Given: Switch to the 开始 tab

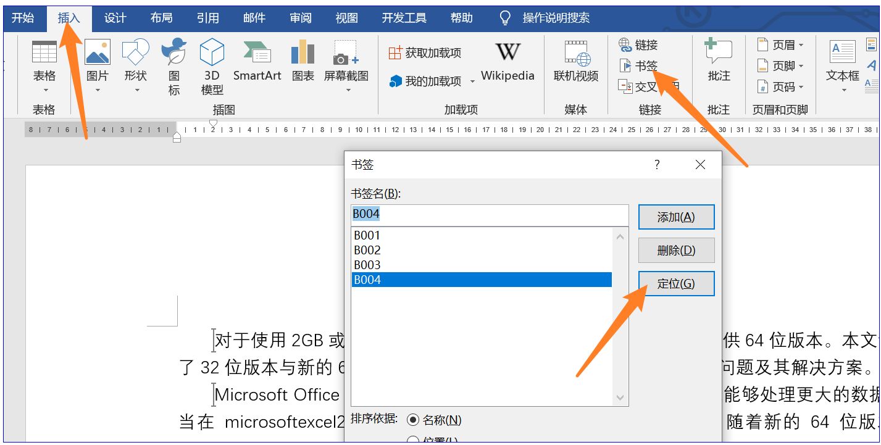Looking at the screenshot, I should 23,18.
